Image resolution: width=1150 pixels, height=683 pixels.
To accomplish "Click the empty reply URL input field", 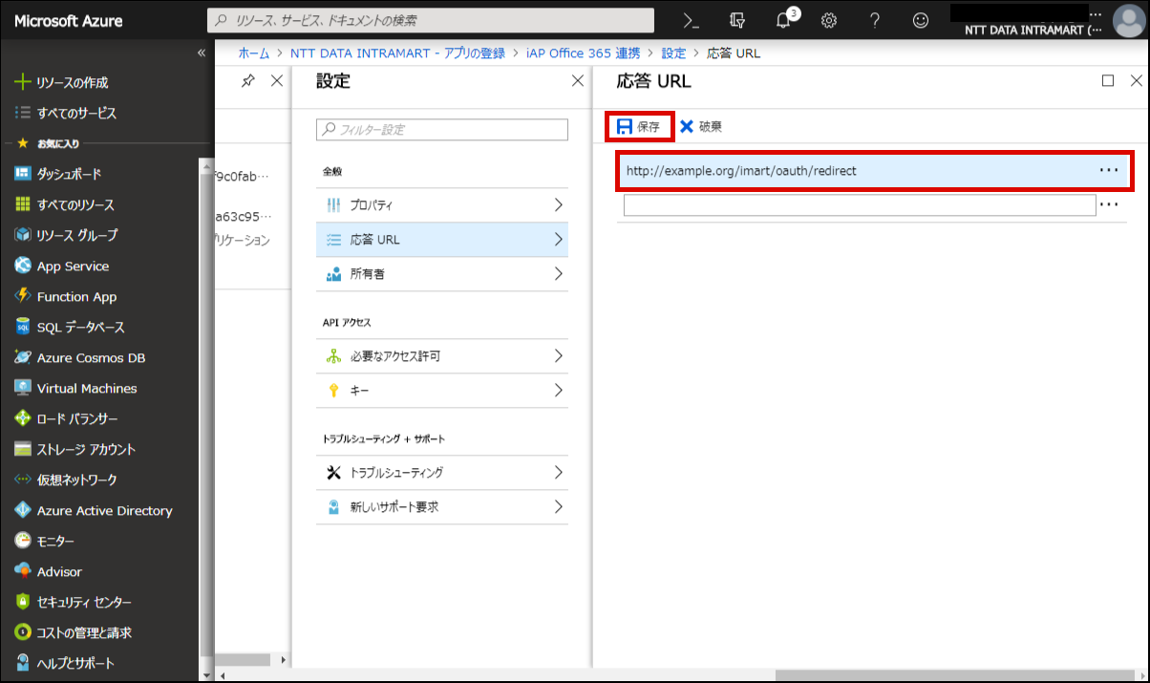I will coord(860,204).
